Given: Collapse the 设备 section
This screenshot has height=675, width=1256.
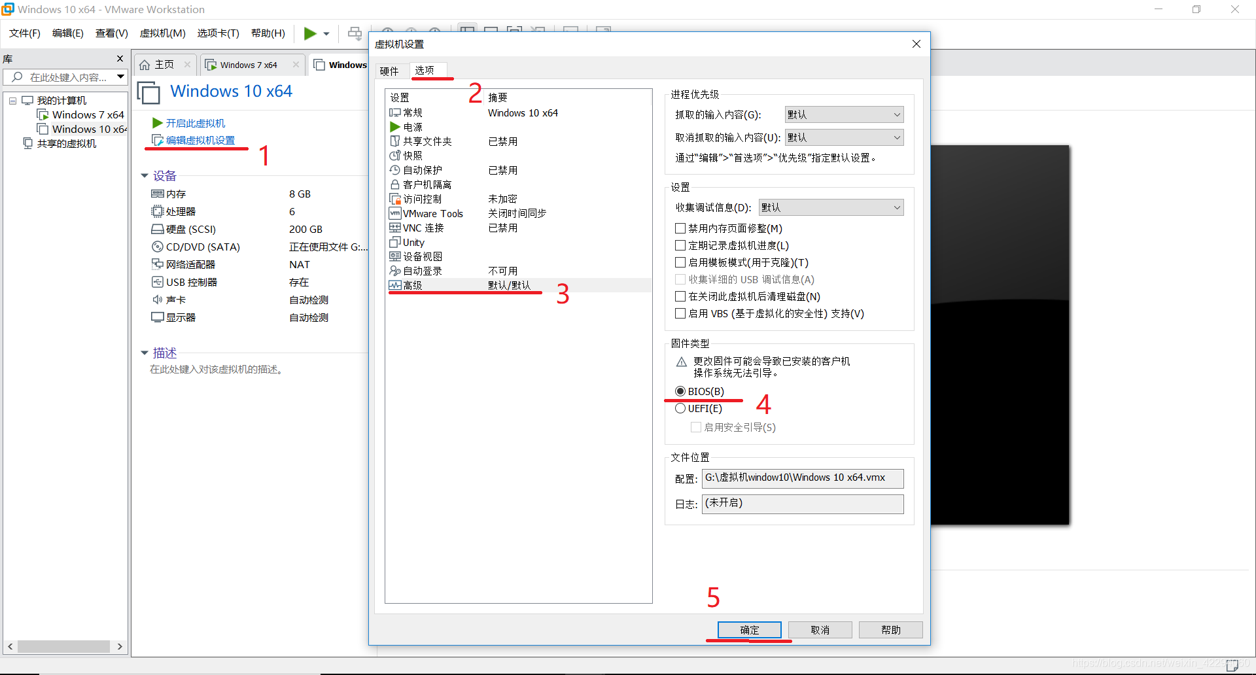Looking at the screenshot, I should coord(145,176).
